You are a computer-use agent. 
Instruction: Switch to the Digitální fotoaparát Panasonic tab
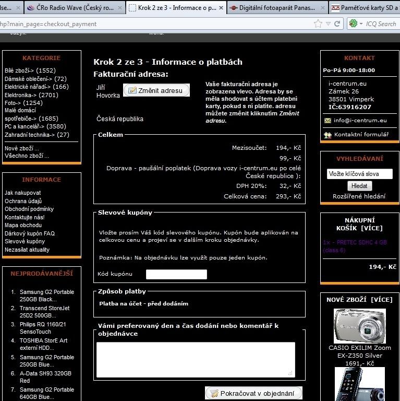[276, 8]
